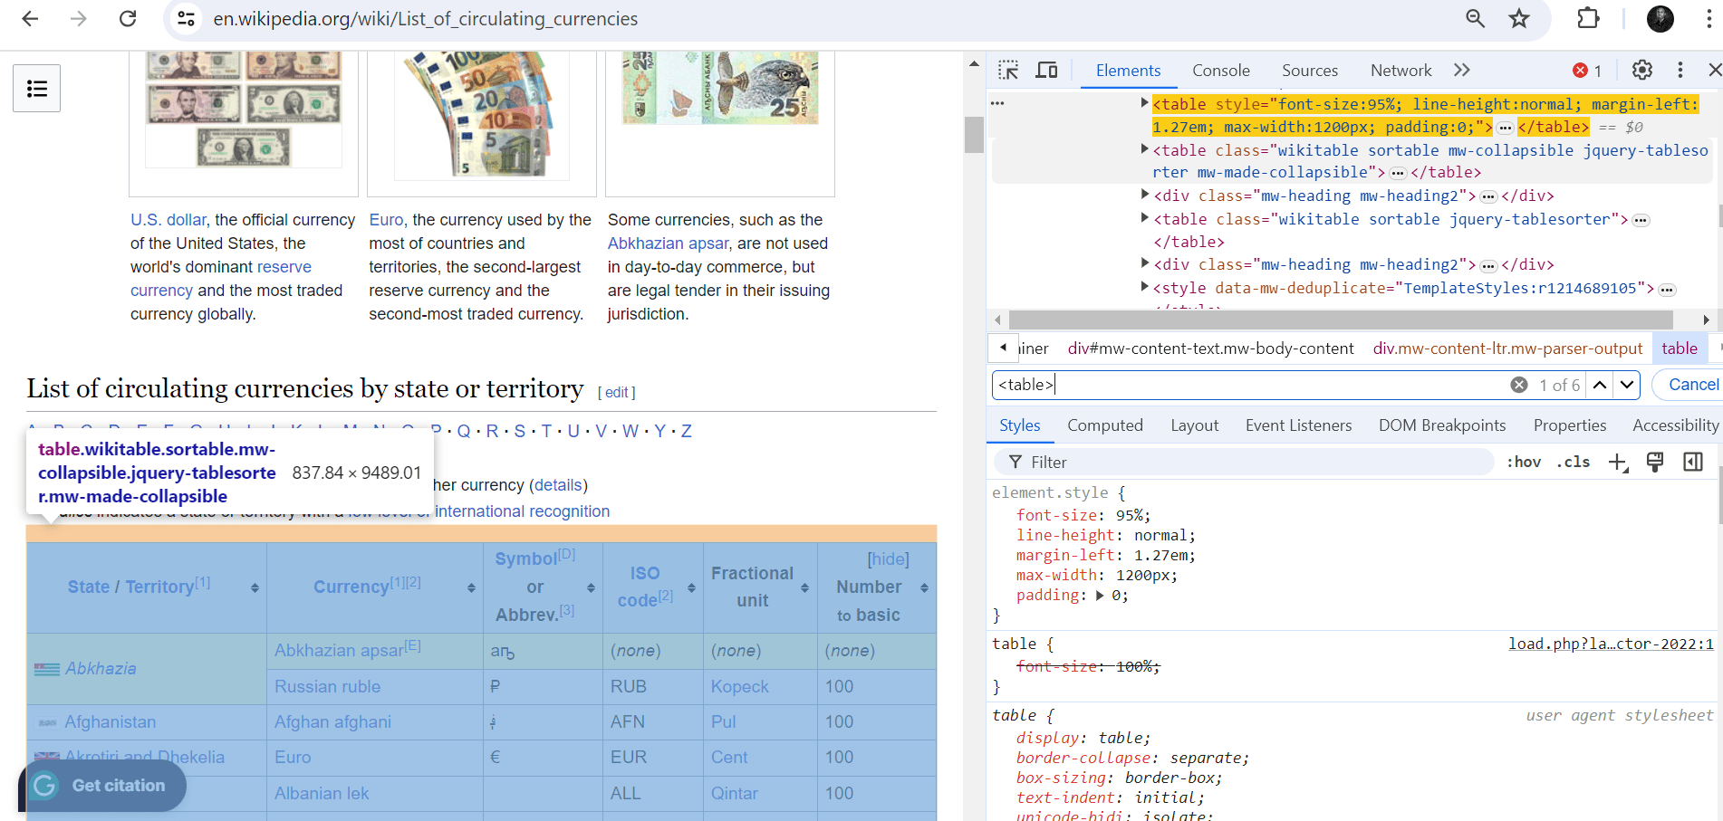Open the DOM tree ellipsis options
Viewport: 1723px width, 821px height.
point(997,103)
